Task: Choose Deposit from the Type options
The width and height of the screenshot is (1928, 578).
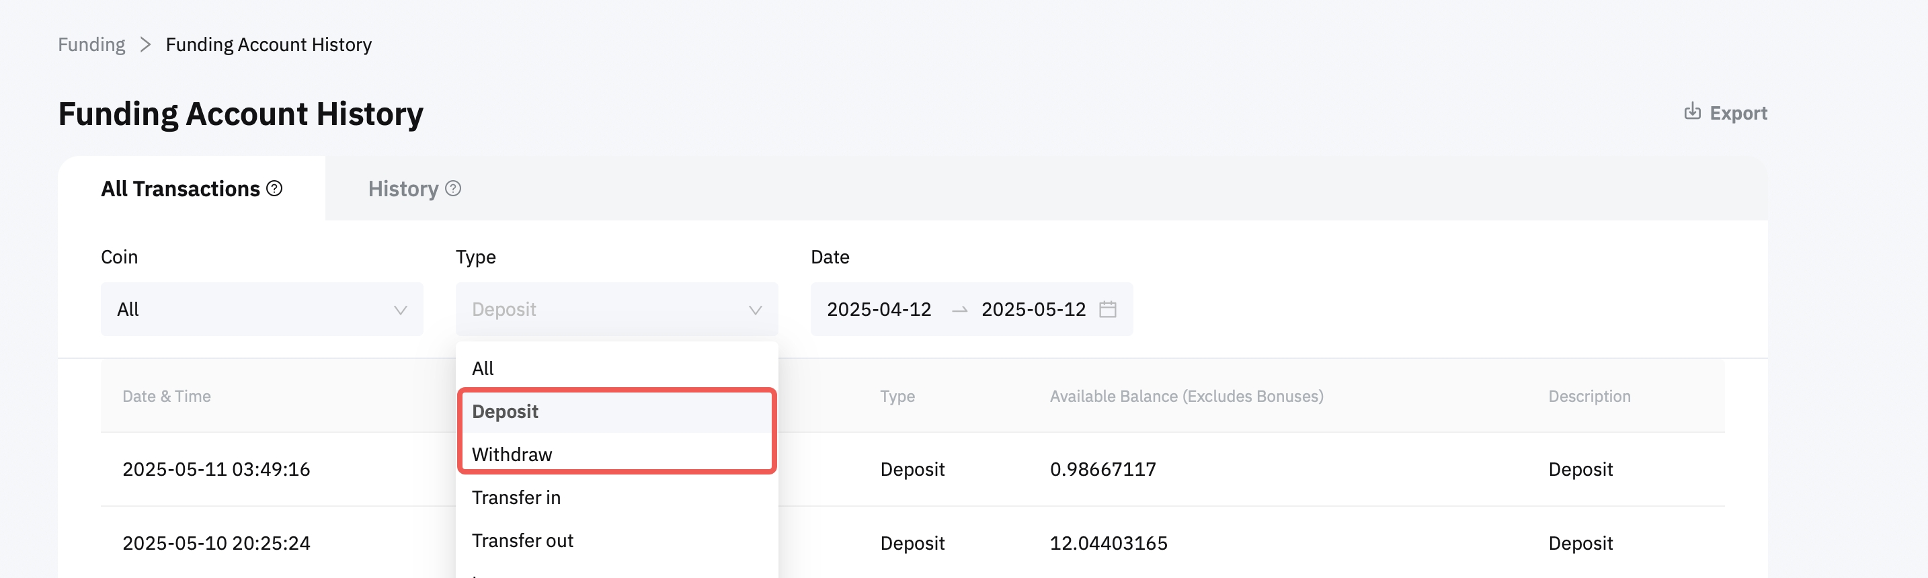Action: pos(506,412)
